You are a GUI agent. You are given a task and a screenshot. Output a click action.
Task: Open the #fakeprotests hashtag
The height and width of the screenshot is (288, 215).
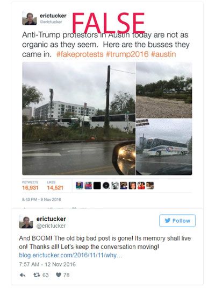(80, 54)
